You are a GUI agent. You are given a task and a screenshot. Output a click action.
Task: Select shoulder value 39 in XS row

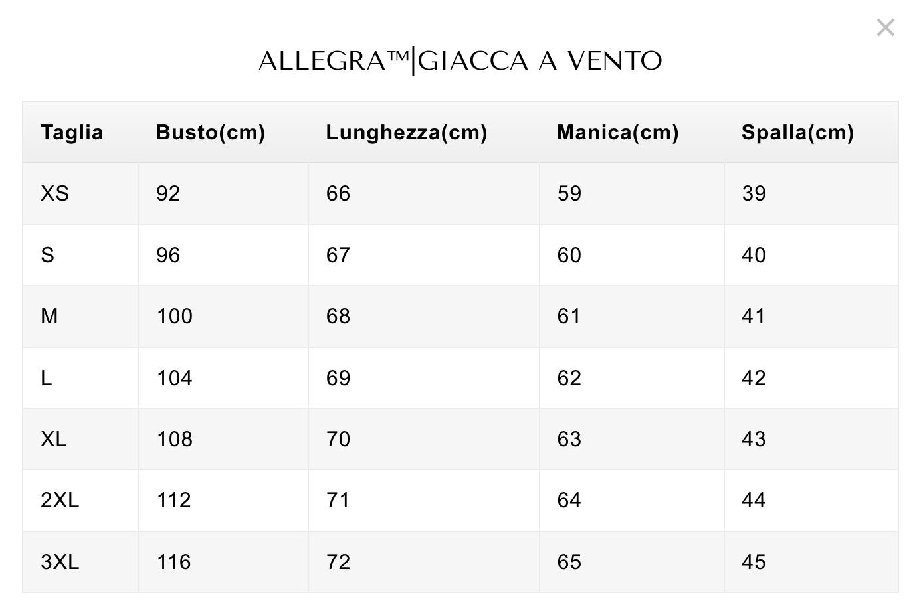point(754,193)
